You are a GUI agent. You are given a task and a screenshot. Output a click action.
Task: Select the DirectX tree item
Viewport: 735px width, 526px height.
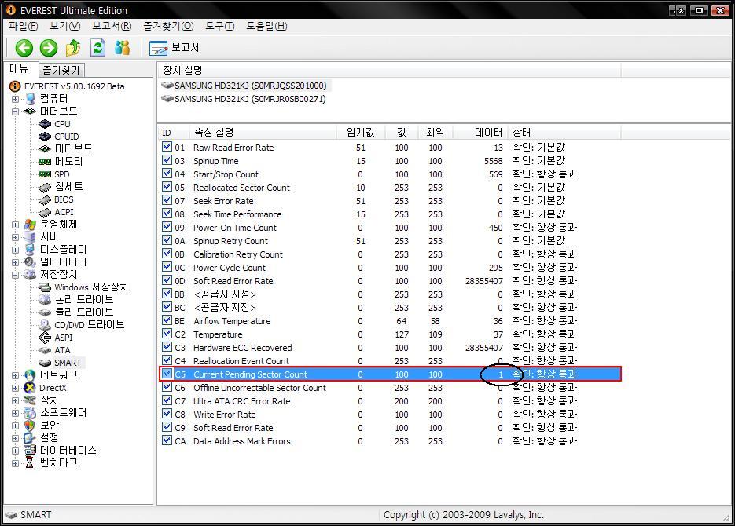[53, 388]
